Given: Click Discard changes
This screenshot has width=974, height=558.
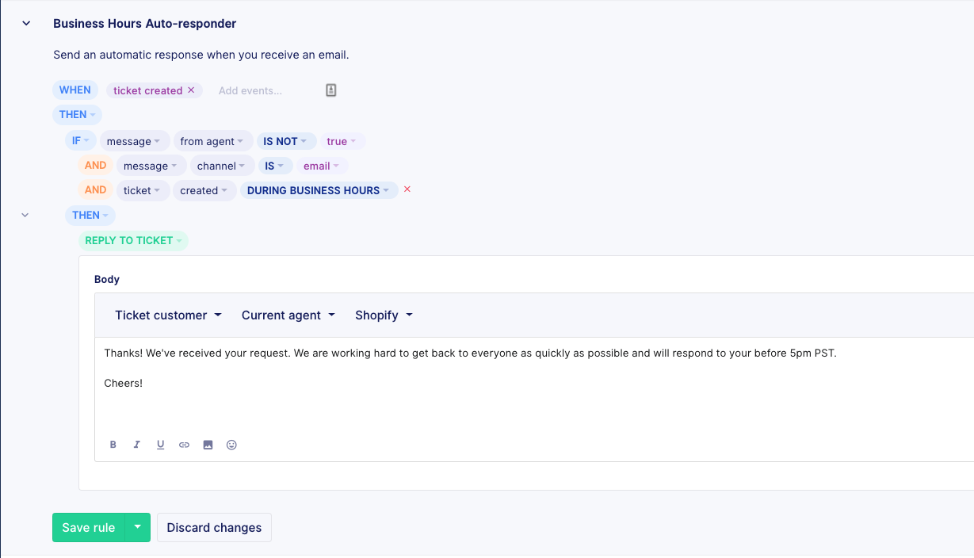Looking at the screenshot, I should (x=214, y=528).
